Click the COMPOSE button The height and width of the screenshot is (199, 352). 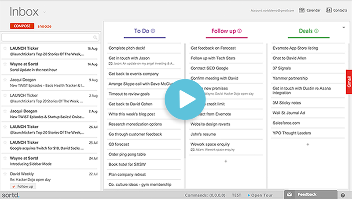click(x=22, y=26)
